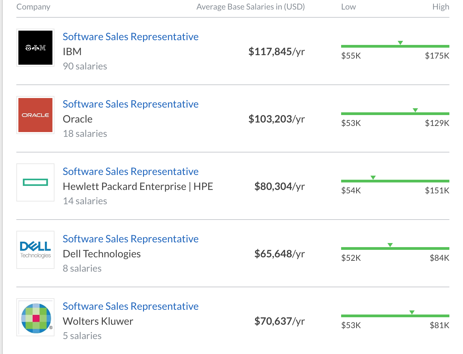Image resolution: width=463 pixels, height=354 pixels.
Task: Click the IBM salary range marker
Action: click(x=400, y=43)
